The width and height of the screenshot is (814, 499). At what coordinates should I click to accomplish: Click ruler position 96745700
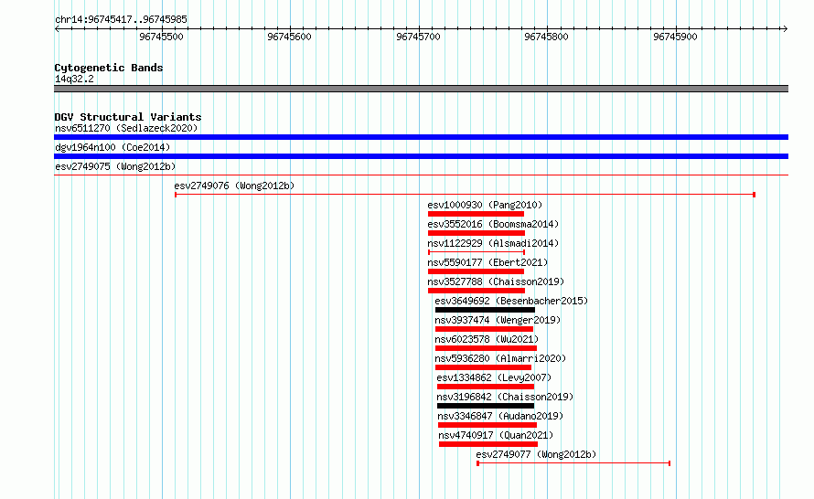[x=418, y=37]
